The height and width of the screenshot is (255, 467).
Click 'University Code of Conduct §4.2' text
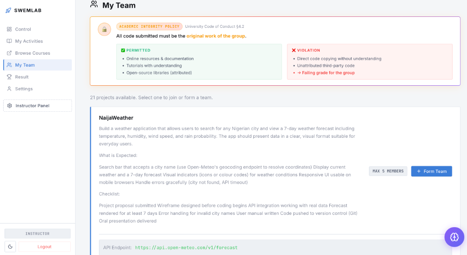(x=215, y=26)
